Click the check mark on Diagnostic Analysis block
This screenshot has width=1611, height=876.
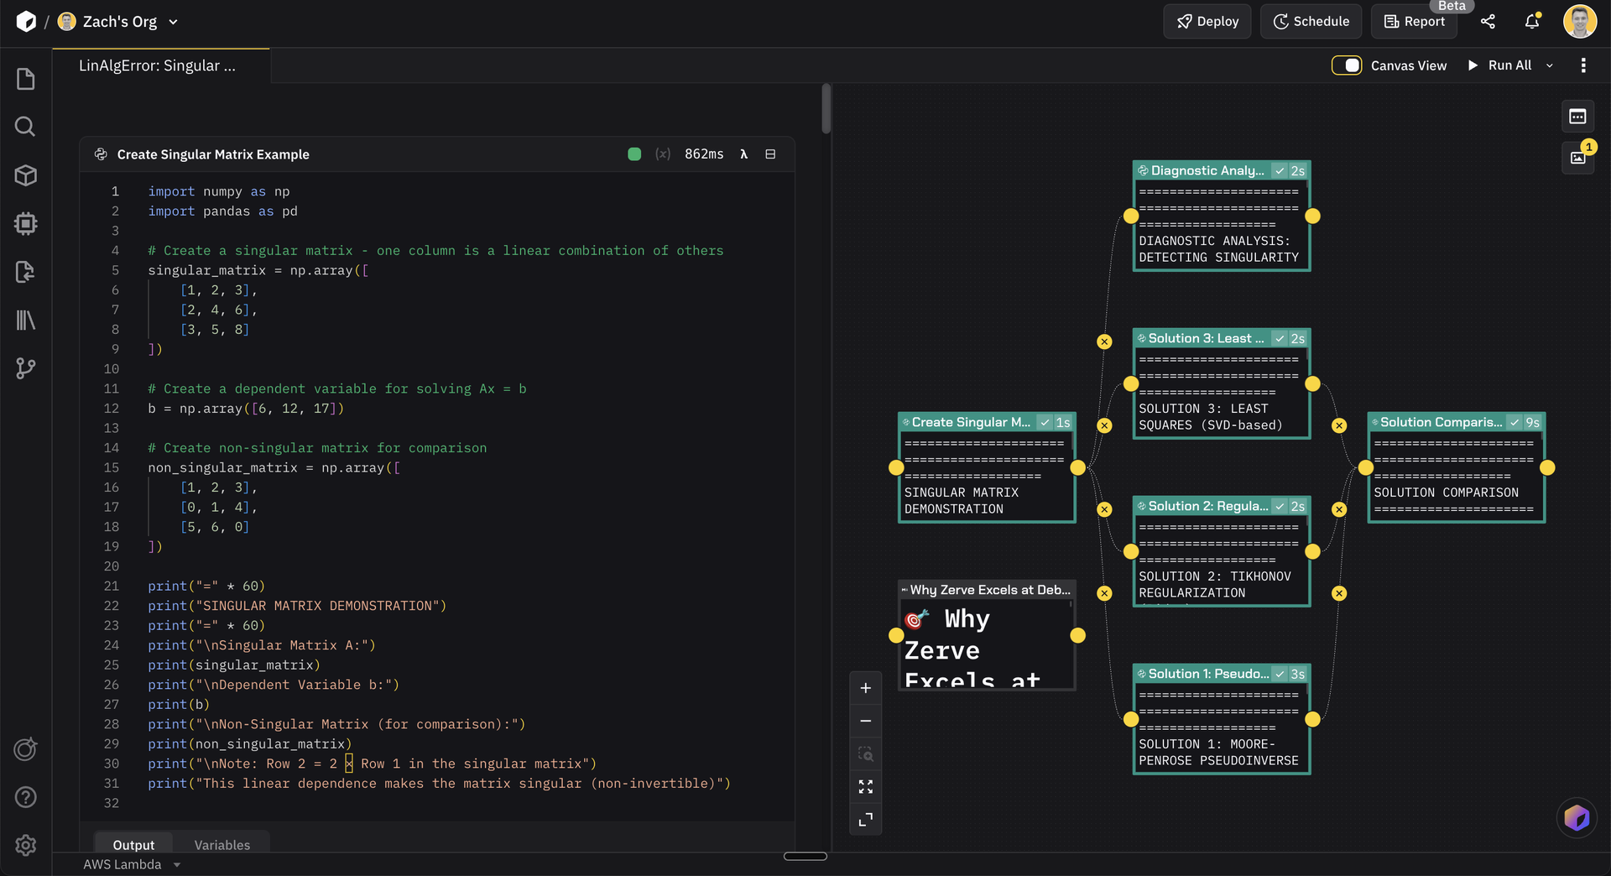click(x=1280, y=171)
